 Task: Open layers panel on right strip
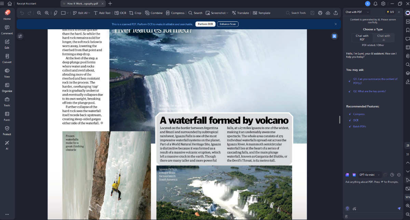pyautogui.click(x=408, y=73)
